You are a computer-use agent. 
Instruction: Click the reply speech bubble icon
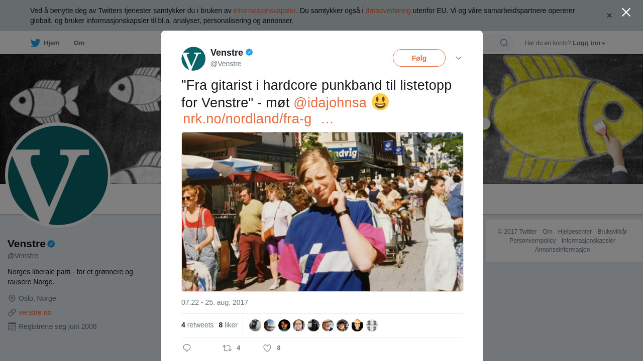[187, 348]
